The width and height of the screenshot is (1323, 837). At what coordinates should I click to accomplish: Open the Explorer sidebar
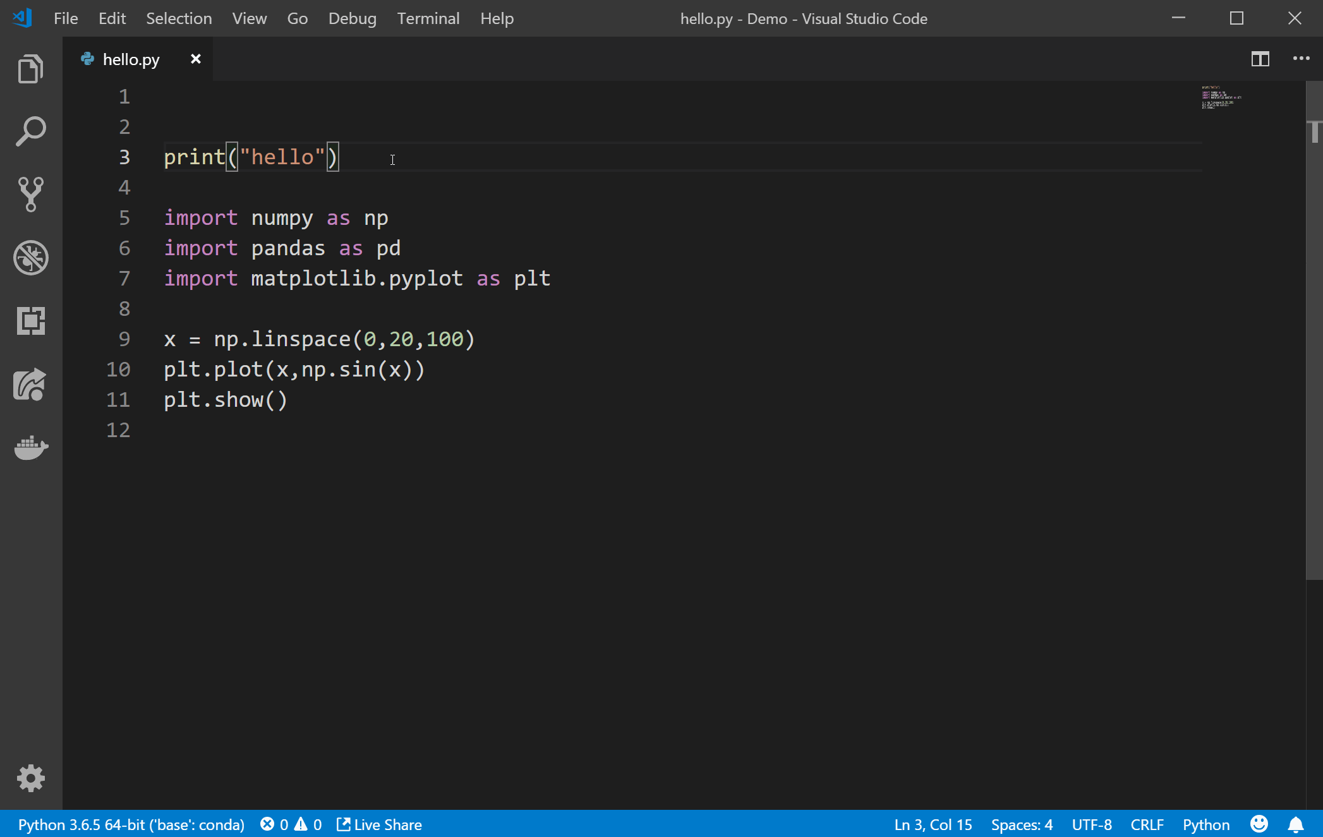pyautogui.click(x=30, y=68)
